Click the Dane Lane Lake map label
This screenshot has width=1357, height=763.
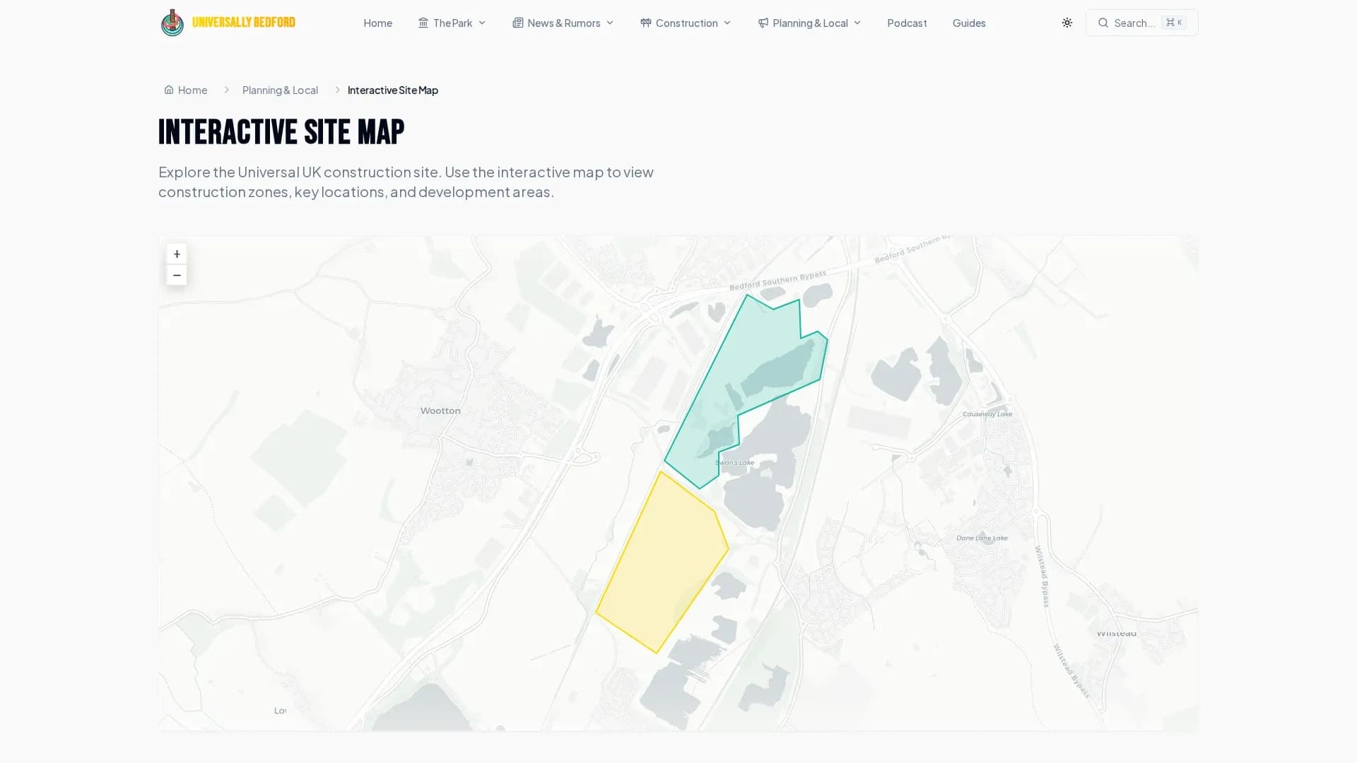982,538
